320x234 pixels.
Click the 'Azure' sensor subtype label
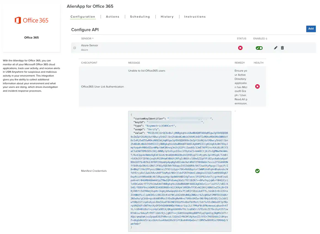85,50
